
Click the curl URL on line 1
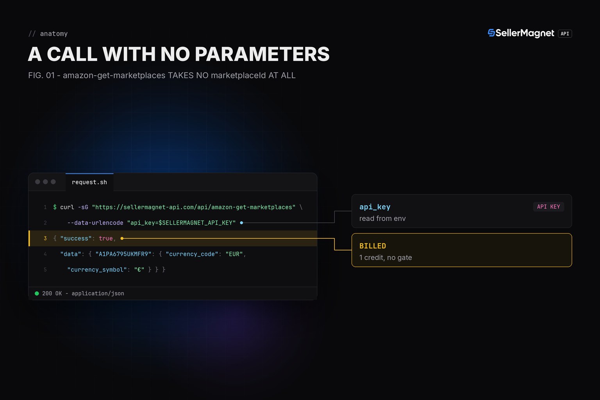(x=194, y=207)
